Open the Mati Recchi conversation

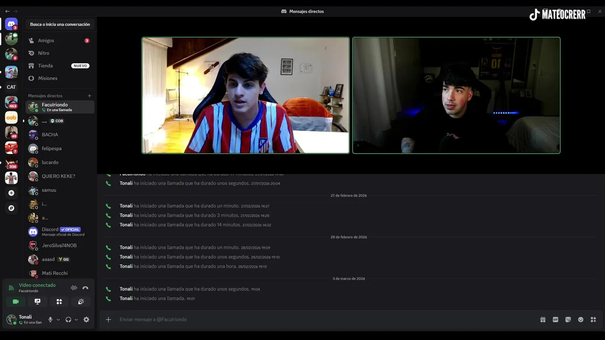tap(60, 273)
